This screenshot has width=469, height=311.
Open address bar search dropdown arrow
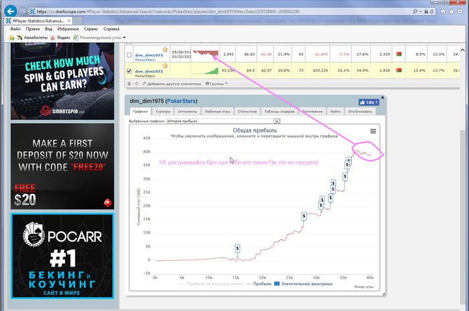tap(420, 11)
